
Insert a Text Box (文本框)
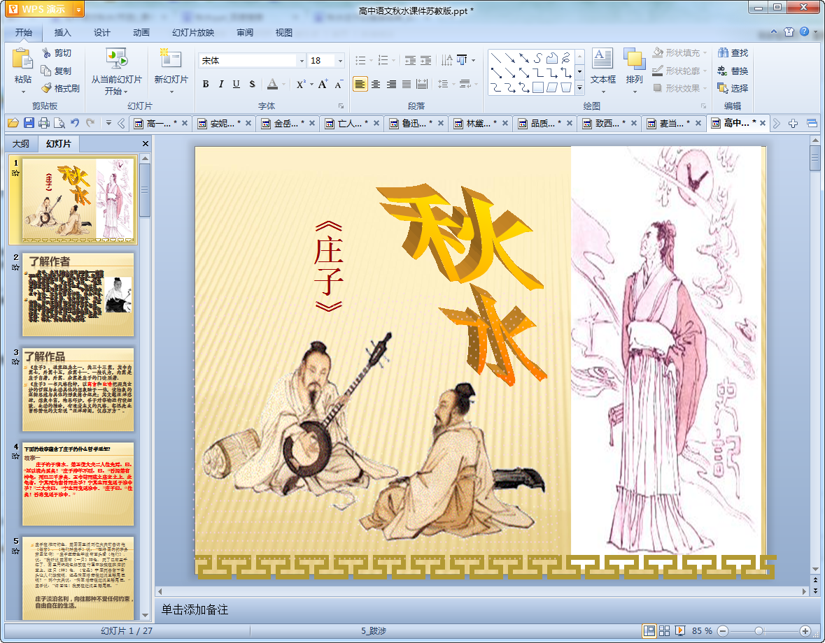pyautogui.click(x=602, y=59)
